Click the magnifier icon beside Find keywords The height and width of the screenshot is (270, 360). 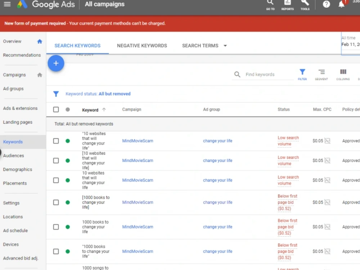237,75
